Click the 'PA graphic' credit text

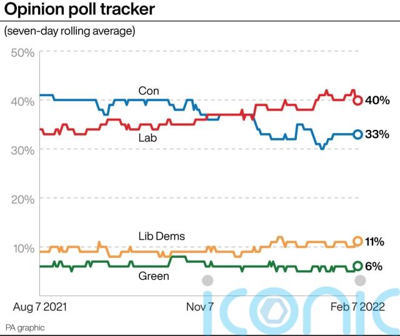click(25, 327)
